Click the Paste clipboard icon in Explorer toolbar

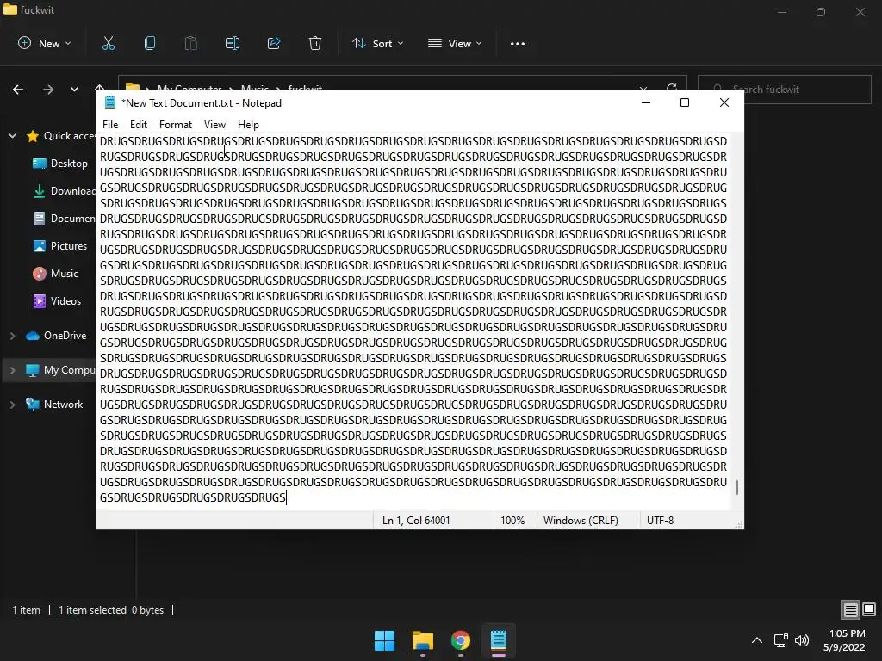(x=191, y=43)
